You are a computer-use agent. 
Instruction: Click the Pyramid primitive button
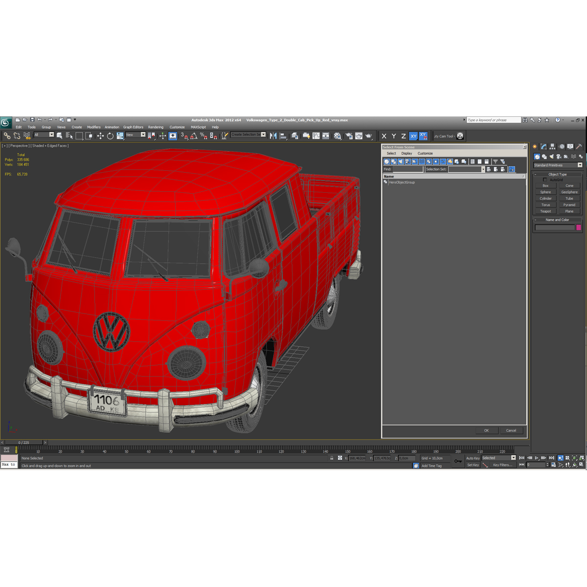[x=569, y=205]
